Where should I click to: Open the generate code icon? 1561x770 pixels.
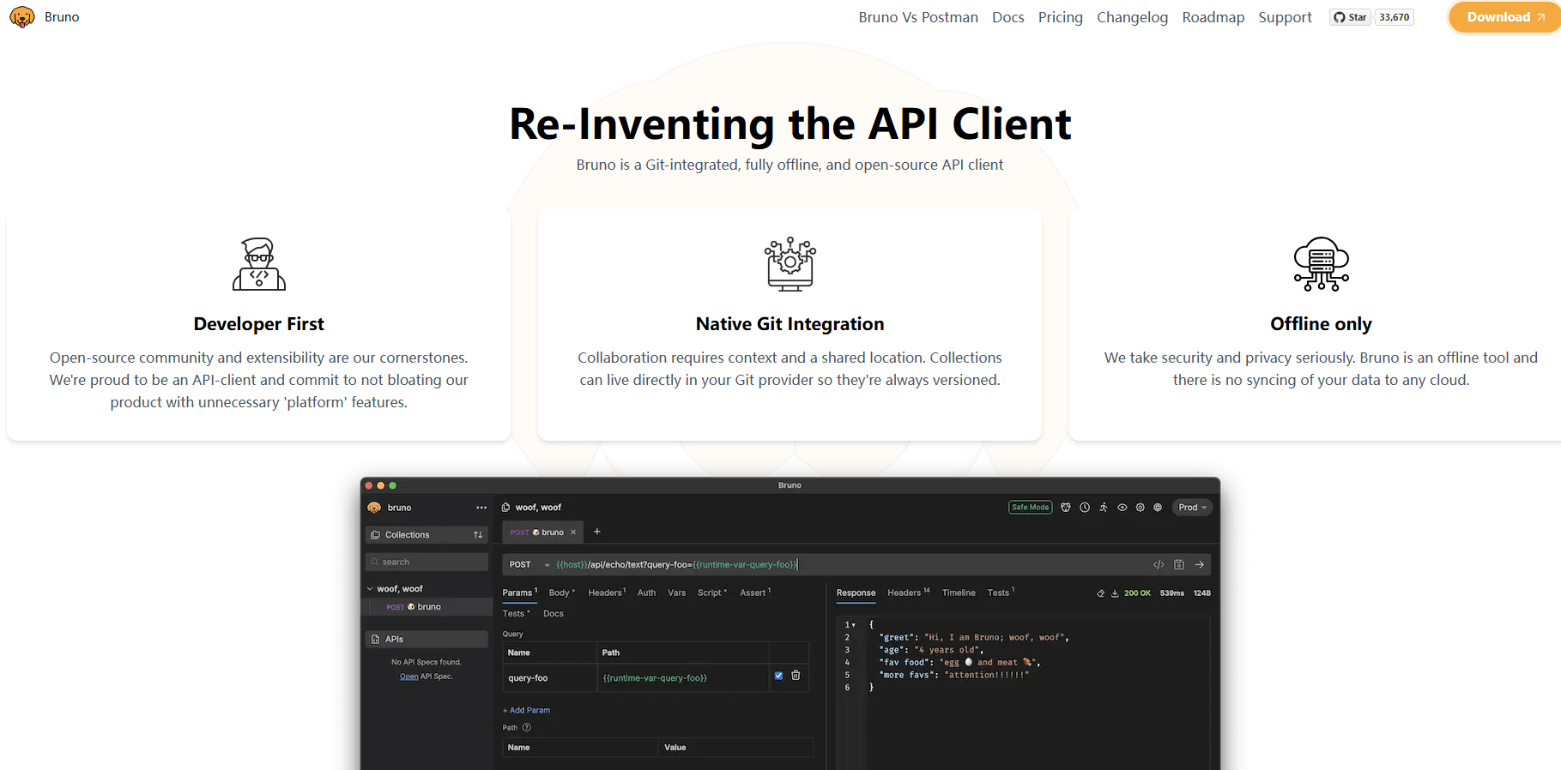coord(1159,564)
